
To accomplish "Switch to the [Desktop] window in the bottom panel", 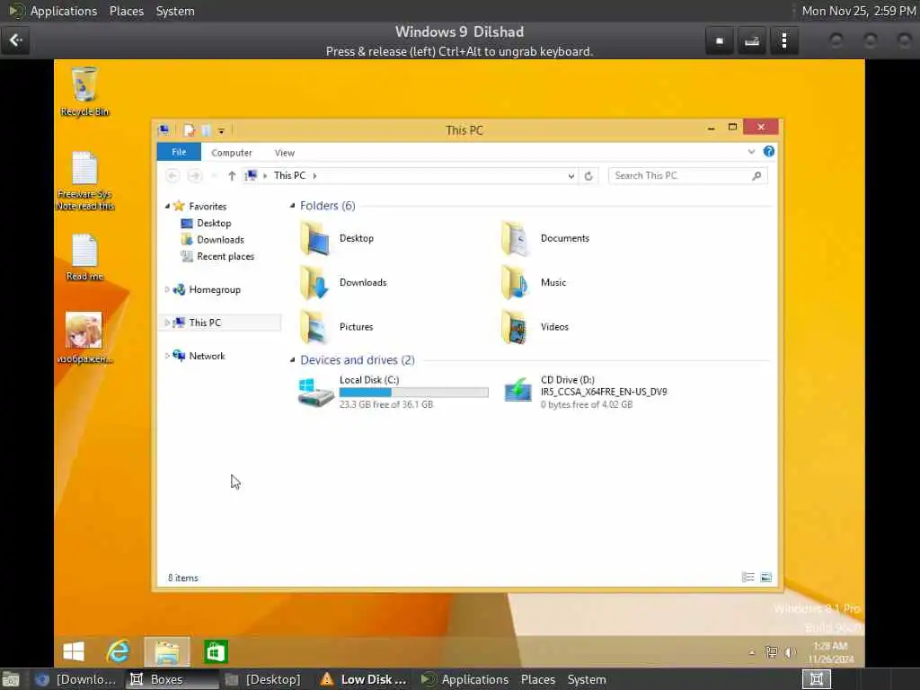I will click(263, 679).
